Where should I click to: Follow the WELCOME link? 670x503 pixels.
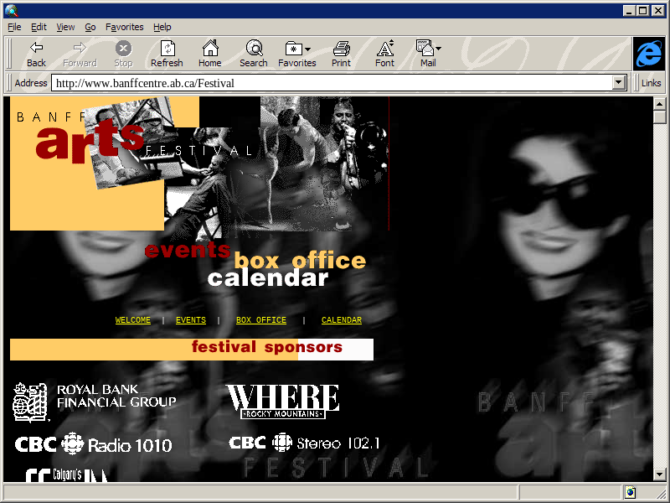point(133,320)
